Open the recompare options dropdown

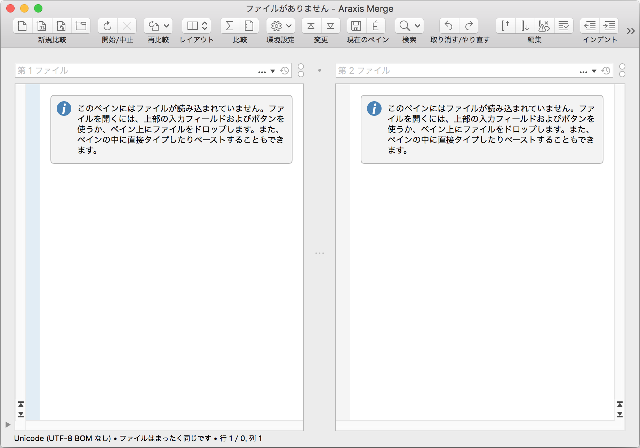(x=166, y=25)
